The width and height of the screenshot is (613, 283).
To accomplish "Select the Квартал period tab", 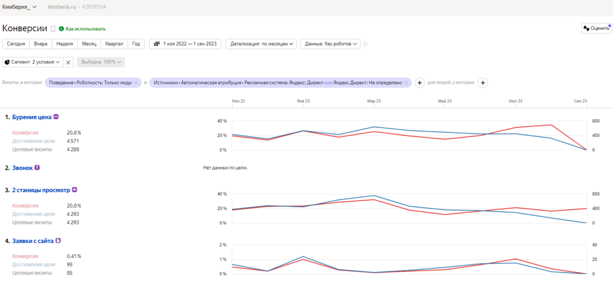I will tap(114, 44).
